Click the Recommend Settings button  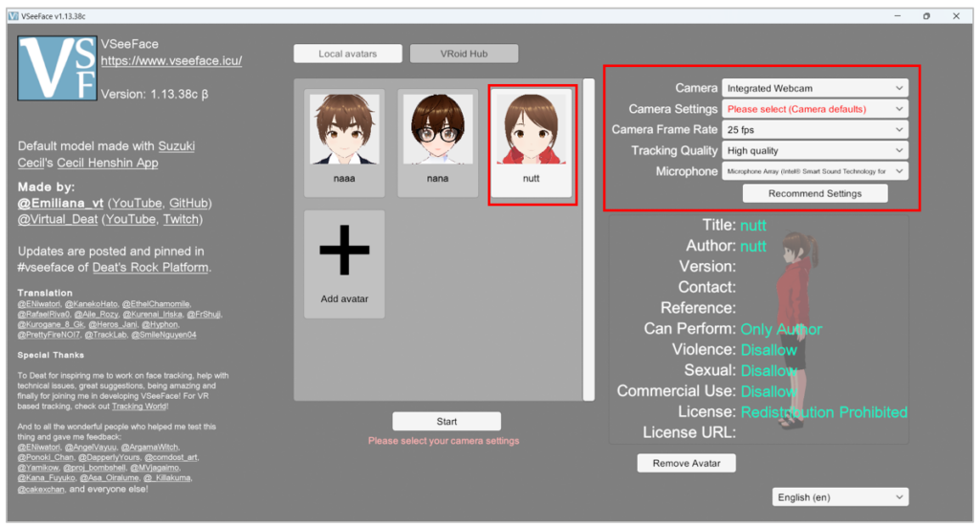(x=815, y=194)
